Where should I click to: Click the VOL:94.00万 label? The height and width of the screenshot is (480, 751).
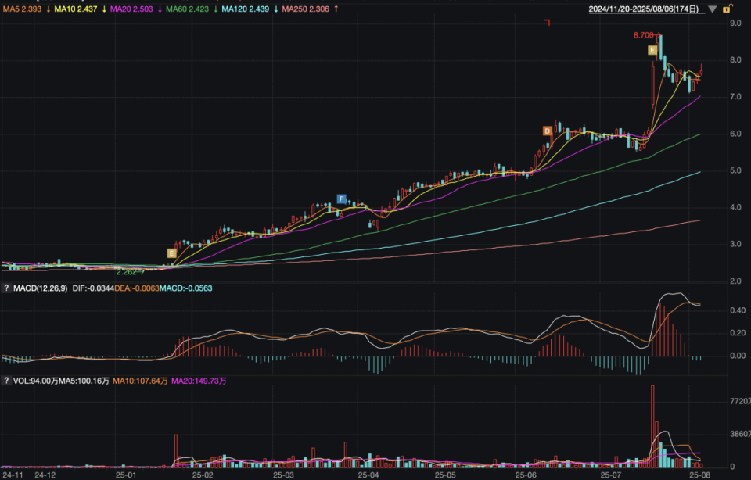point(36,381)
